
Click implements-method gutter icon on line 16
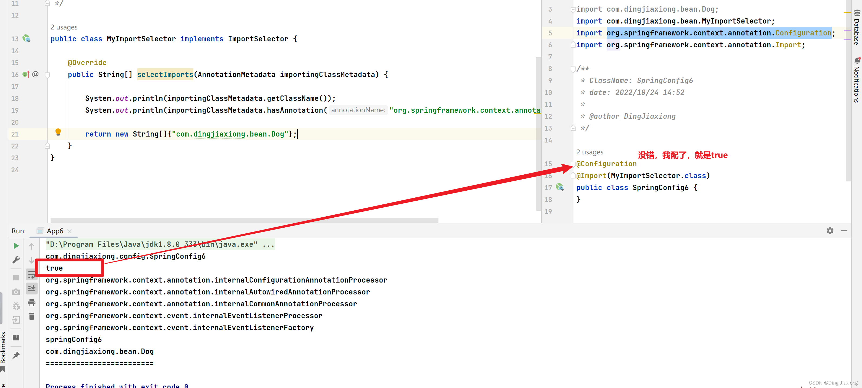click(26, 74)
